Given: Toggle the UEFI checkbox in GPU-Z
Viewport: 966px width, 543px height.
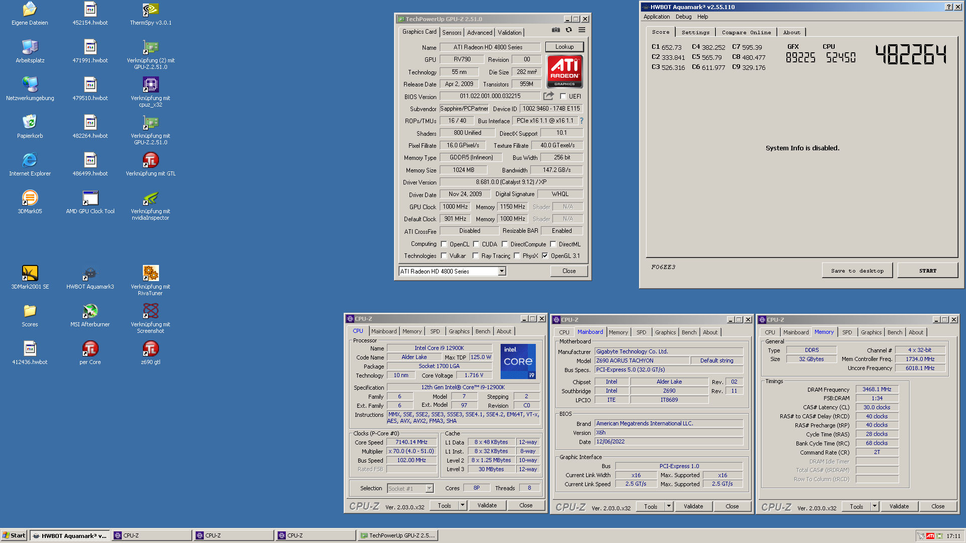Looking at the screenshot, I should pos(563,97).
